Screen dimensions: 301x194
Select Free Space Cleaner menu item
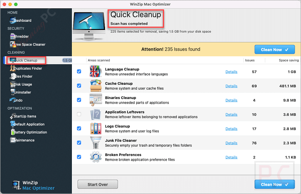tap(29, 44)
